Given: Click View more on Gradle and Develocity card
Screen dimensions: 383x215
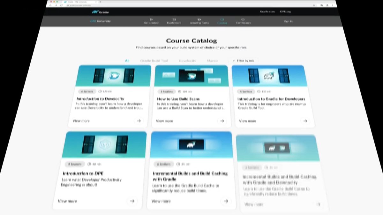Looking at the screenshot, I should coord(254,204).
